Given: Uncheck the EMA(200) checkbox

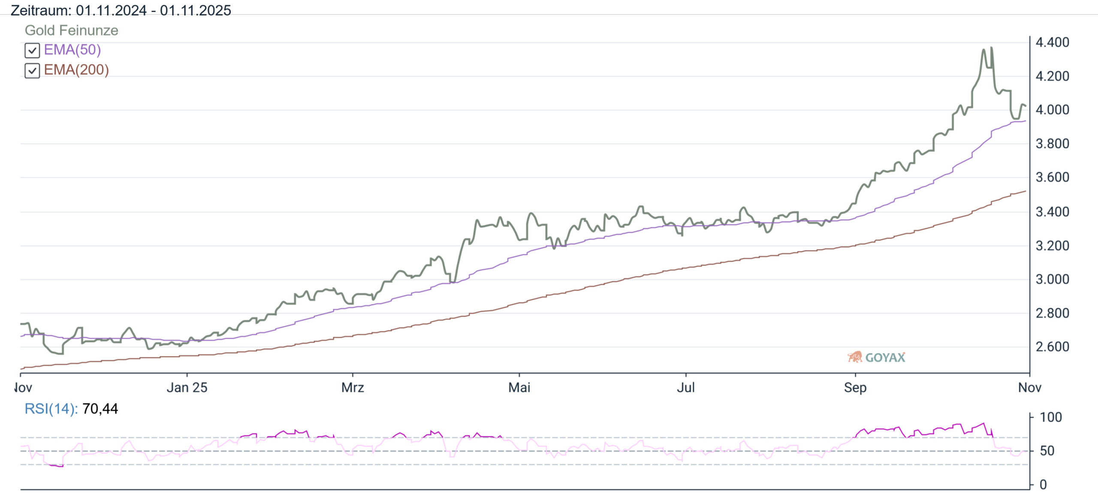Looking at the screenshot, I should pyautogui.click(x=32, y=70).
